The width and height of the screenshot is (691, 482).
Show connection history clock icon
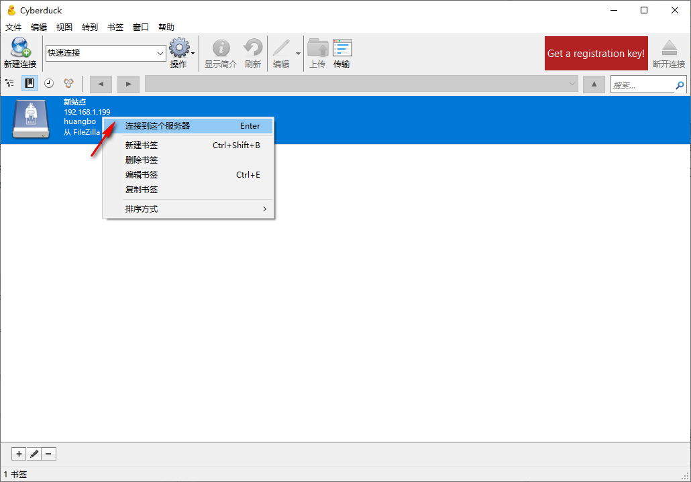click(49, 83)
